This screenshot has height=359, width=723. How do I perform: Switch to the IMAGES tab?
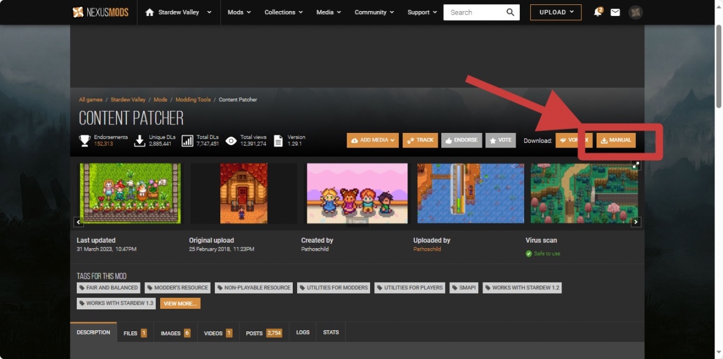pyautogui.click(x=176, y=333)
